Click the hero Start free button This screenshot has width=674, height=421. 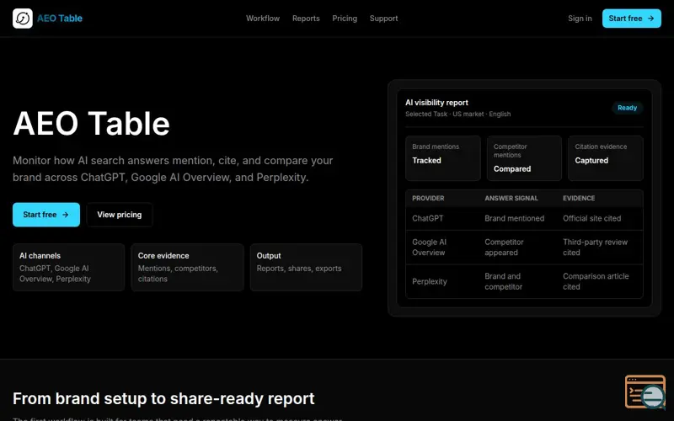46,215
